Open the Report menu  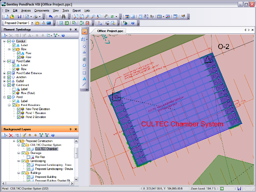click(x=77, y=10)
